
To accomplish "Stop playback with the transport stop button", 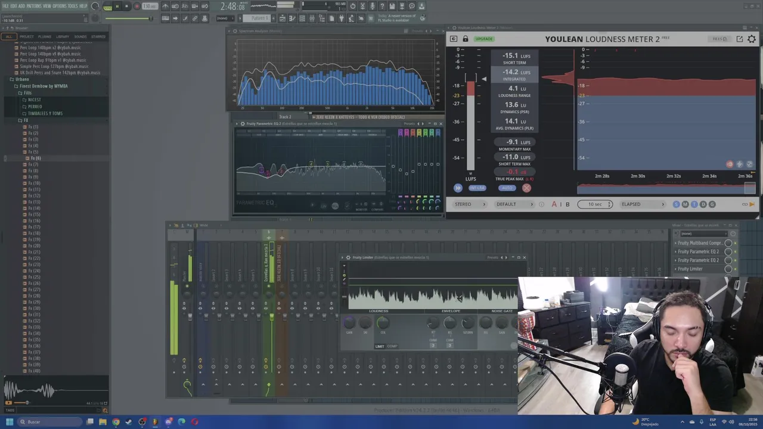I will [x=126, y=7].
